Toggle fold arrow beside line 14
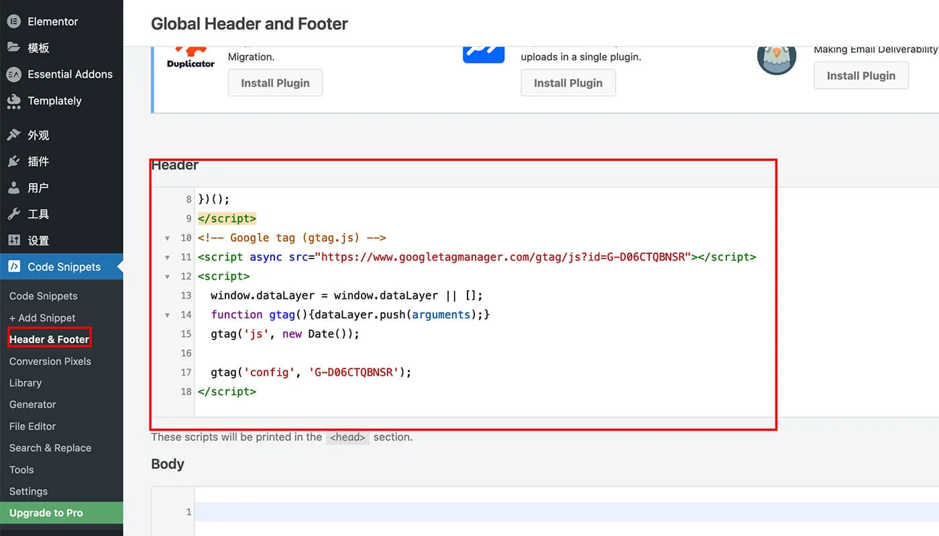 (167, 314)
